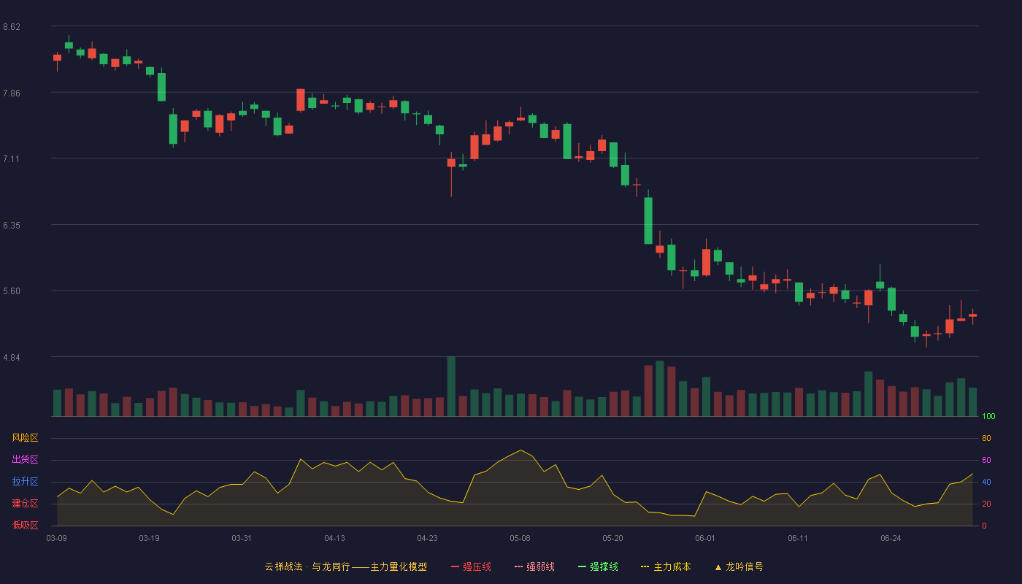The width and height of the screenshot is (1022, 584).
Task: Click the 4.84 price axis label
Action: (12, 358)
